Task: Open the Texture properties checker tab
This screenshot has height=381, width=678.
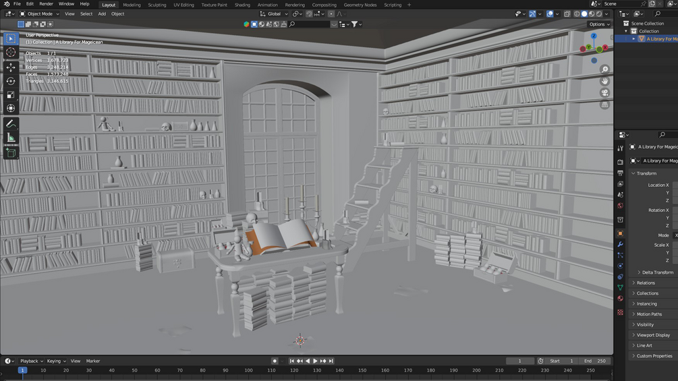Action: point(620,312)
